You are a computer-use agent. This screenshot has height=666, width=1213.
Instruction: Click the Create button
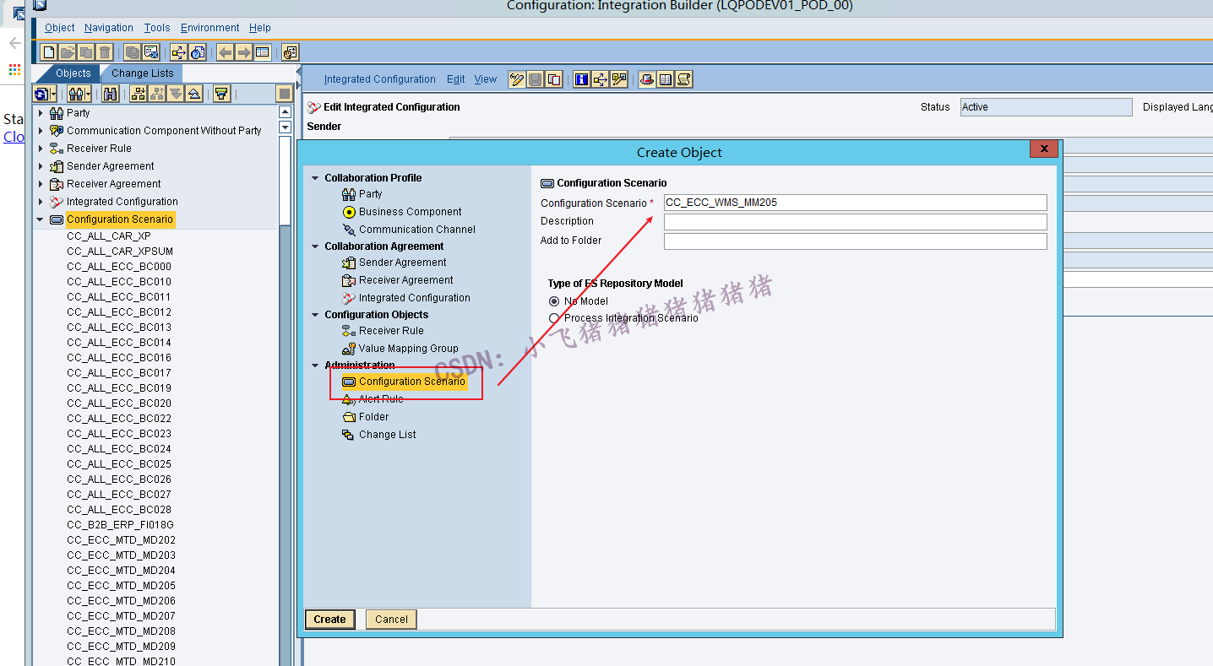click(329, 620)
